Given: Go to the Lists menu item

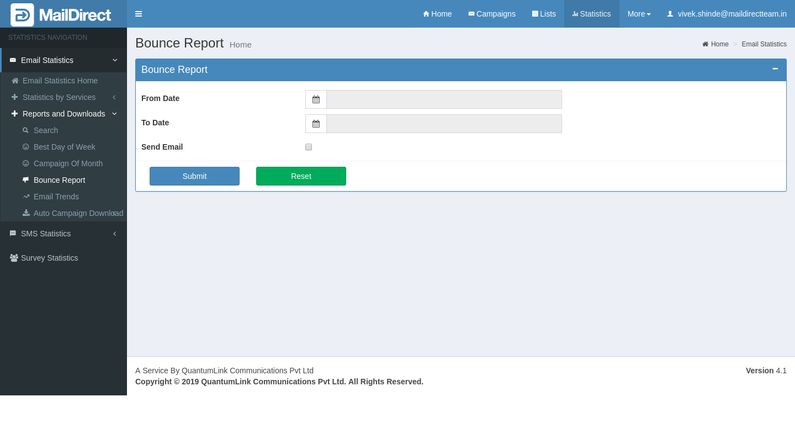Looking at the screenshot, I should [x=544, y=14].
